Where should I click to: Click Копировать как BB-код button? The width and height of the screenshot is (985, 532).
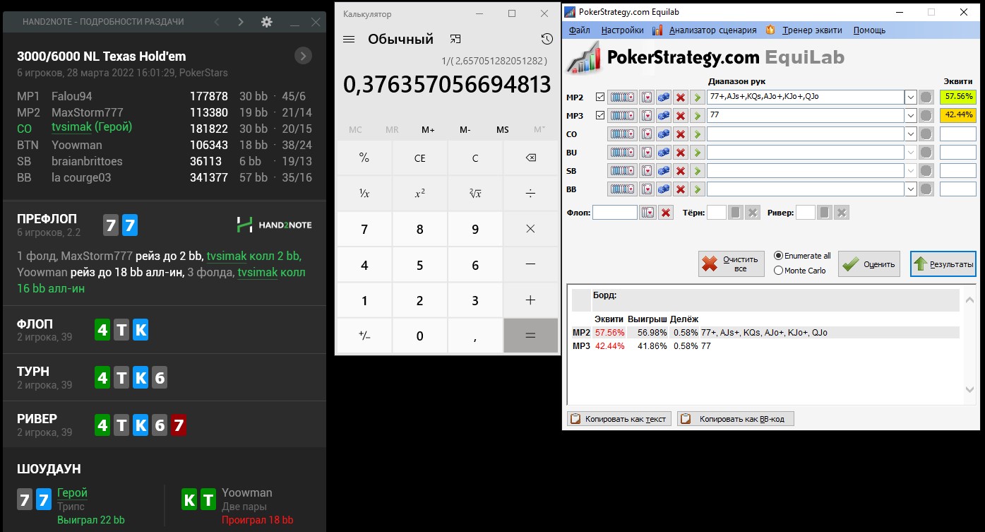point(735,419)
